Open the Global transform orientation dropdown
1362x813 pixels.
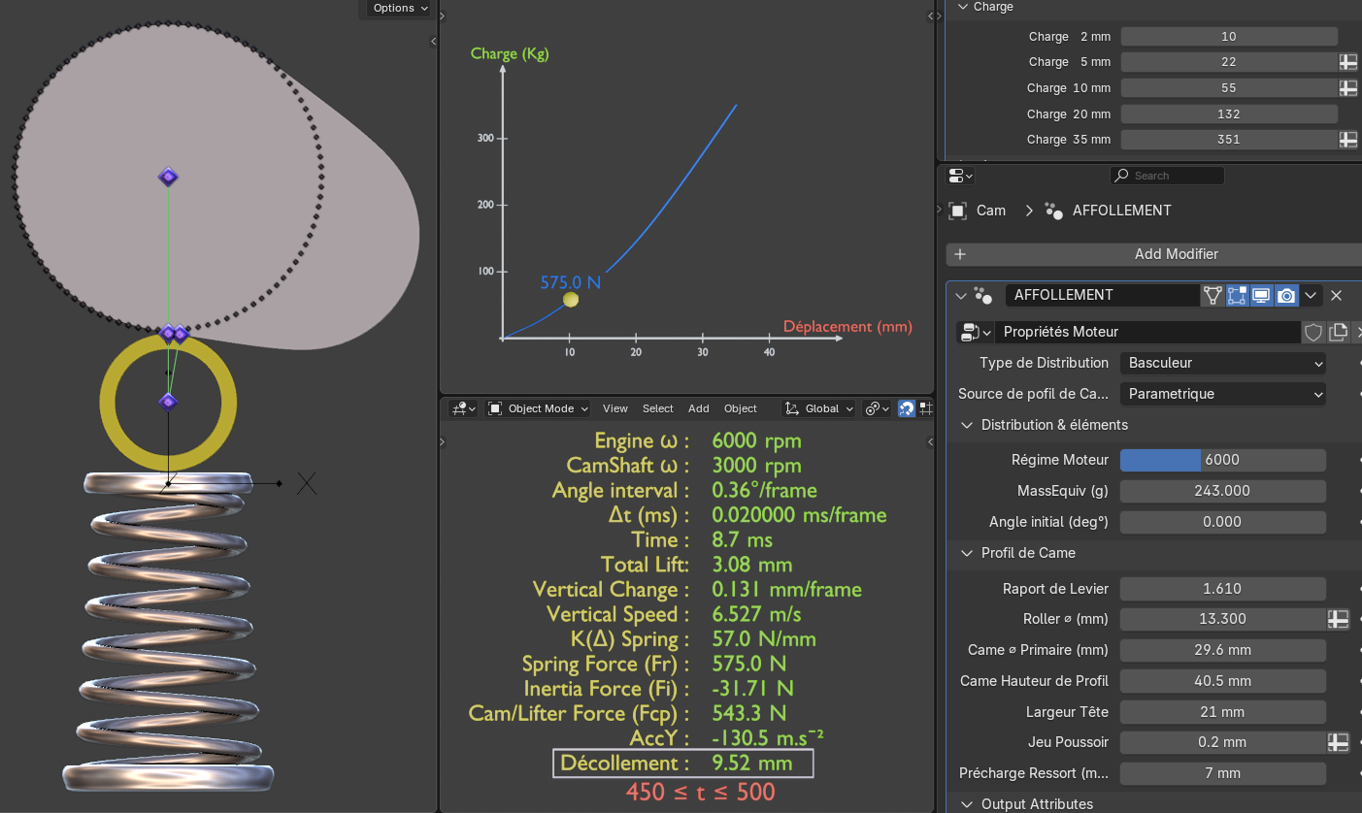[819, 408]
